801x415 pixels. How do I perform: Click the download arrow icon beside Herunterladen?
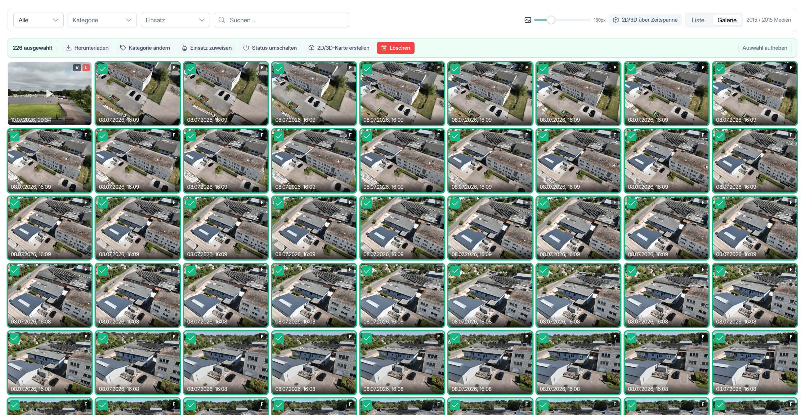tap(68, 48)
